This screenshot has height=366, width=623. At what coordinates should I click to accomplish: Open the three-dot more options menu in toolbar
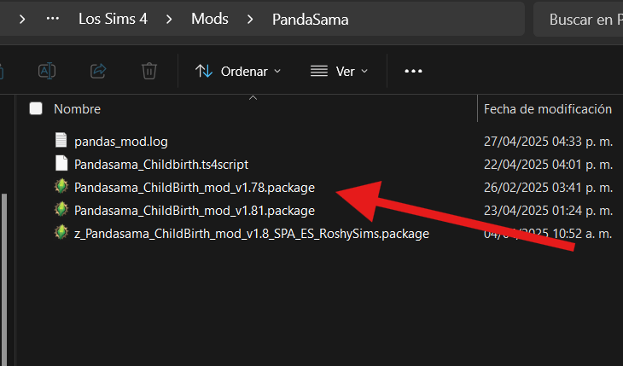pyautogui.click(x=413, y=72)
